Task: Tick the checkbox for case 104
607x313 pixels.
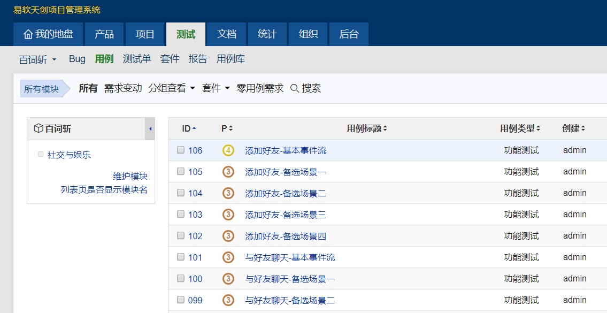Action: pyautogui.click(x=181, y=193)
